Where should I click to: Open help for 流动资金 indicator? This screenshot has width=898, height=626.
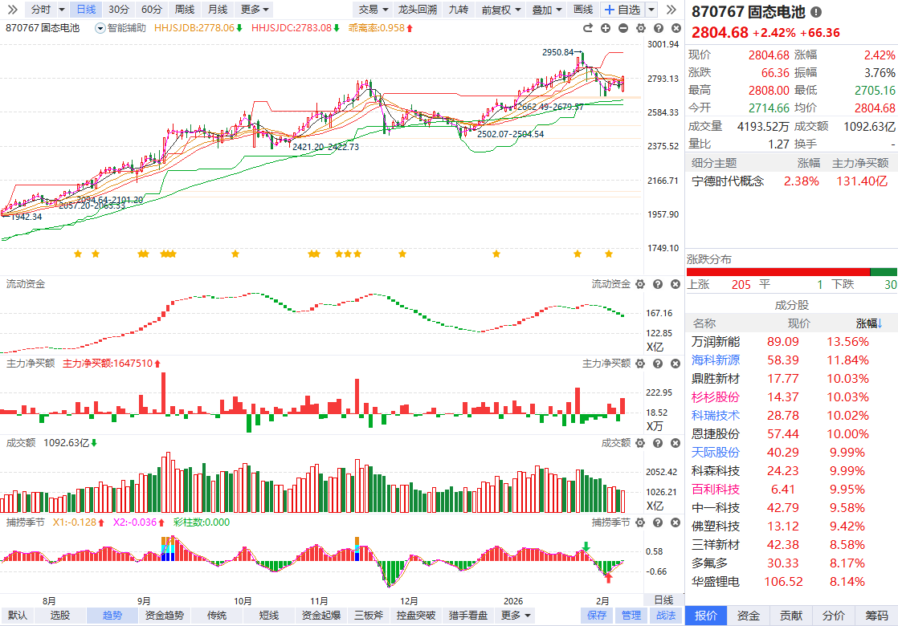tap(657, 284)
